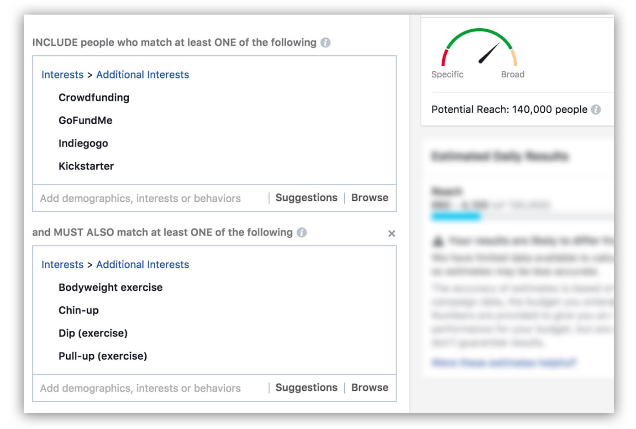Open Suggestions in the first interests box
Viewport: 636px width, 429px height.
click(306, 198)
